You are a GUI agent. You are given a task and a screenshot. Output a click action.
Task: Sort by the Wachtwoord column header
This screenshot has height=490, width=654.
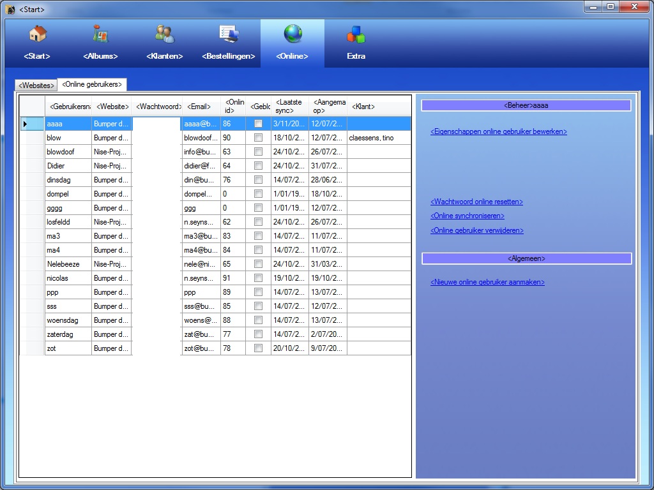pos(157,107)
